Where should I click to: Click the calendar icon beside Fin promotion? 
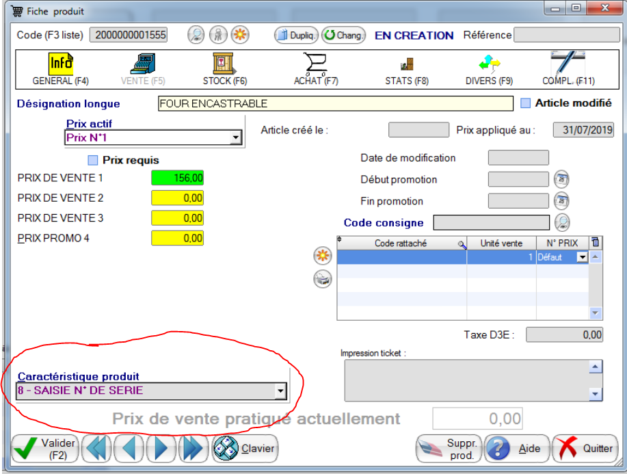tap(561, 202)
